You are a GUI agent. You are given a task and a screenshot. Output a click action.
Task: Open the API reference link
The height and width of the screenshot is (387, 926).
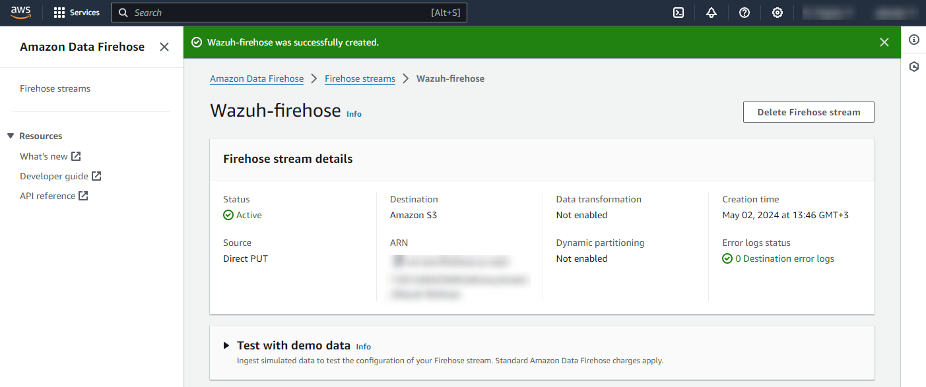(53, 196)
